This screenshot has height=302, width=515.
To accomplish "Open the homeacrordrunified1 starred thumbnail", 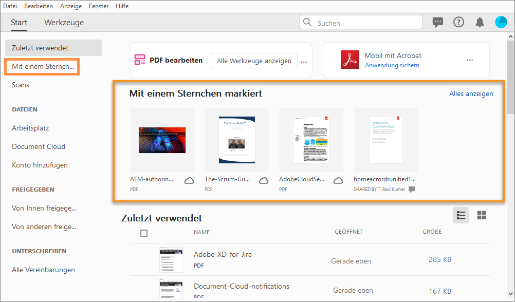I will tap(385, 140).
